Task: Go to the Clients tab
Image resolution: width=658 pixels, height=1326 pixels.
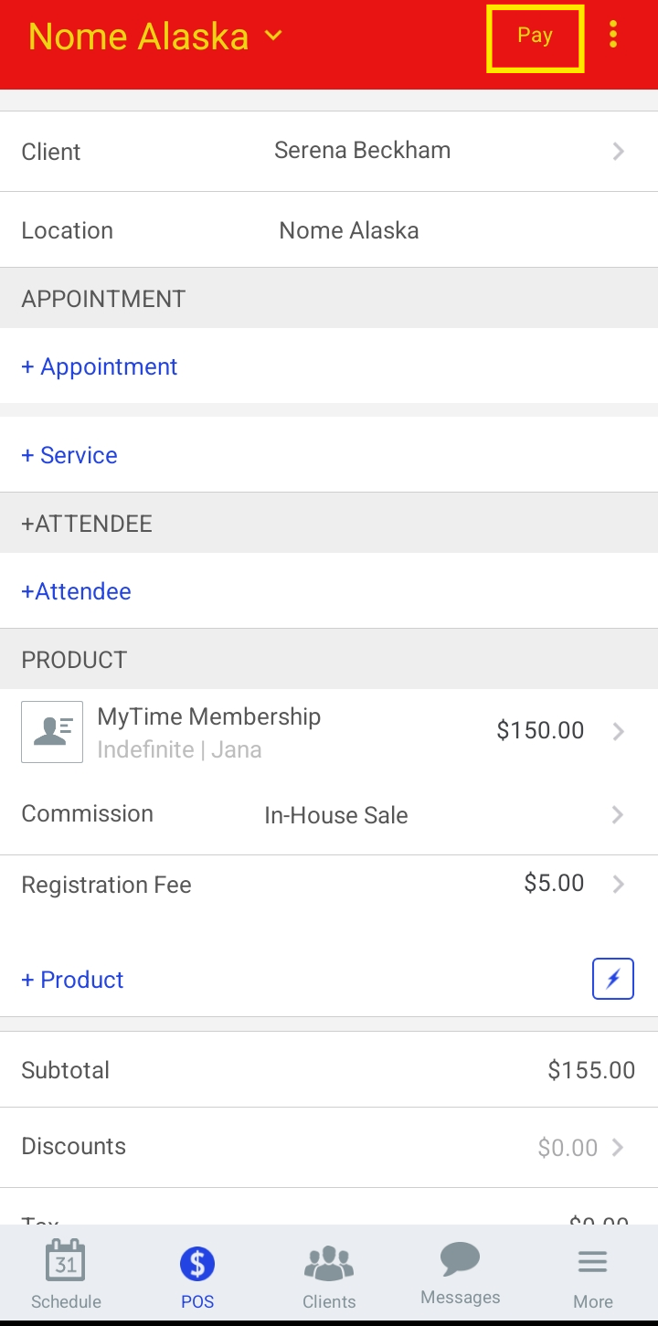Action: point(329,1275)
